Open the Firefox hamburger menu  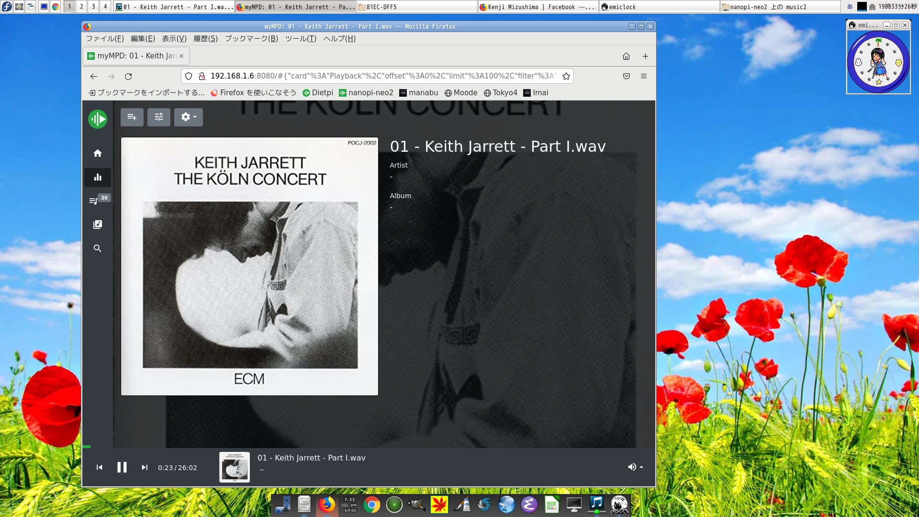coord(644,76)
